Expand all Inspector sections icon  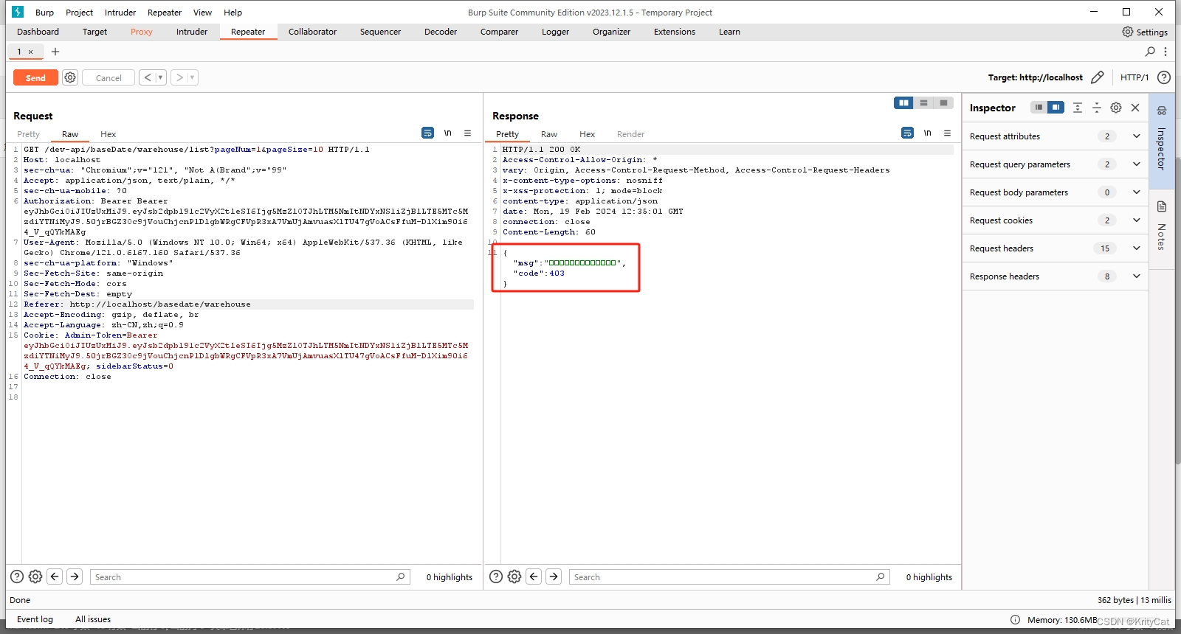pos(1078,108)
